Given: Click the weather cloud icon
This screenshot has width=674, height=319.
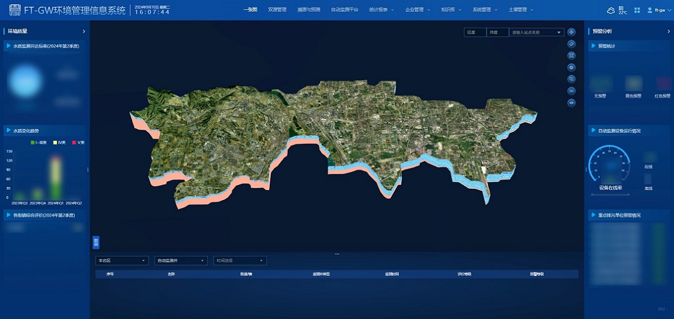Looking at the screenshot, I should click(610, 10).
